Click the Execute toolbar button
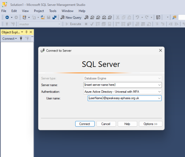Screen dimensions: 185x157 pos(73,24)
